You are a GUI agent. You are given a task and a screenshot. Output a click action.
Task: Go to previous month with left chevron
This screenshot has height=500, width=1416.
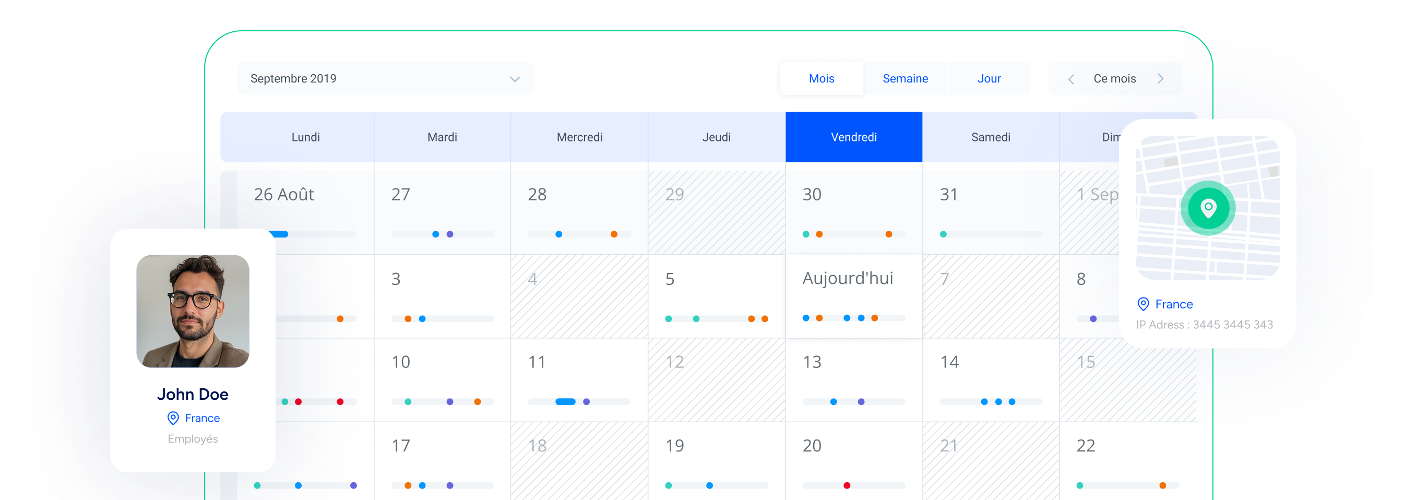1071,79
